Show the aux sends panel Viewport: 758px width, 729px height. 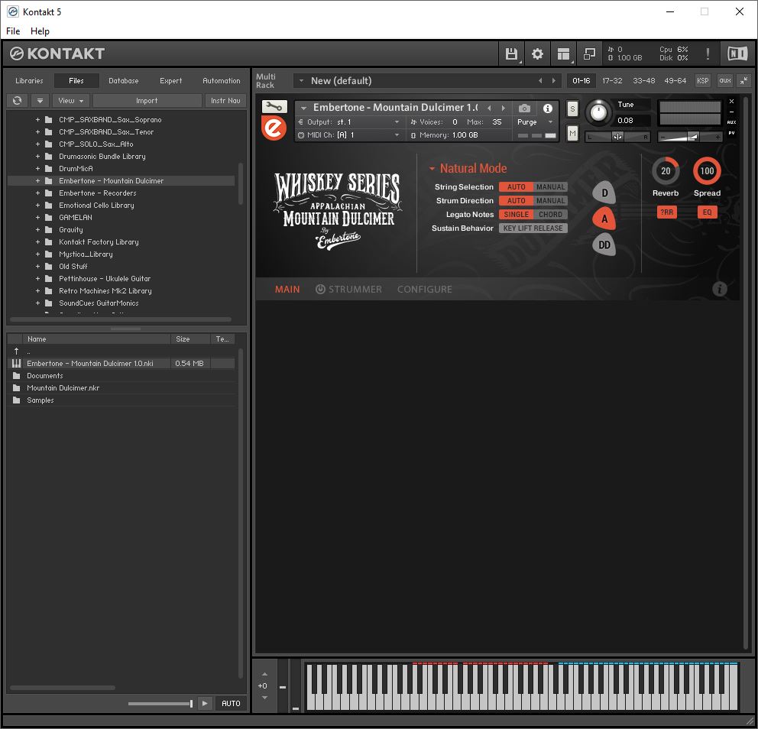tap(724, 81)
